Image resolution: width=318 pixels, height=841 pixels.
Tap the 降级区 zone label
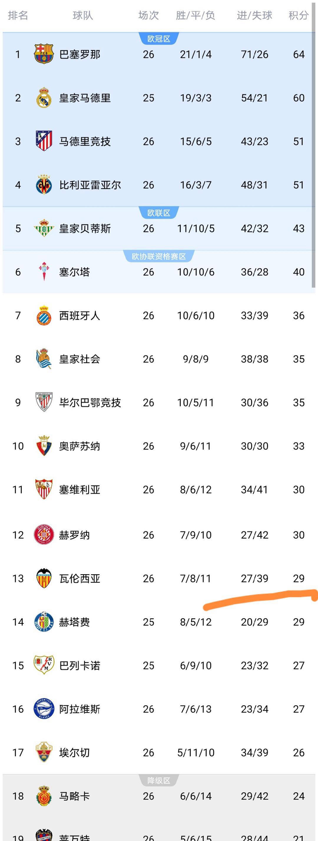159,781
